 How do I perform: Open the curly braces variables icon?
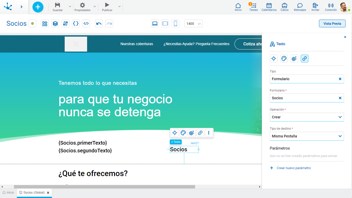click(x=76, y=23)
